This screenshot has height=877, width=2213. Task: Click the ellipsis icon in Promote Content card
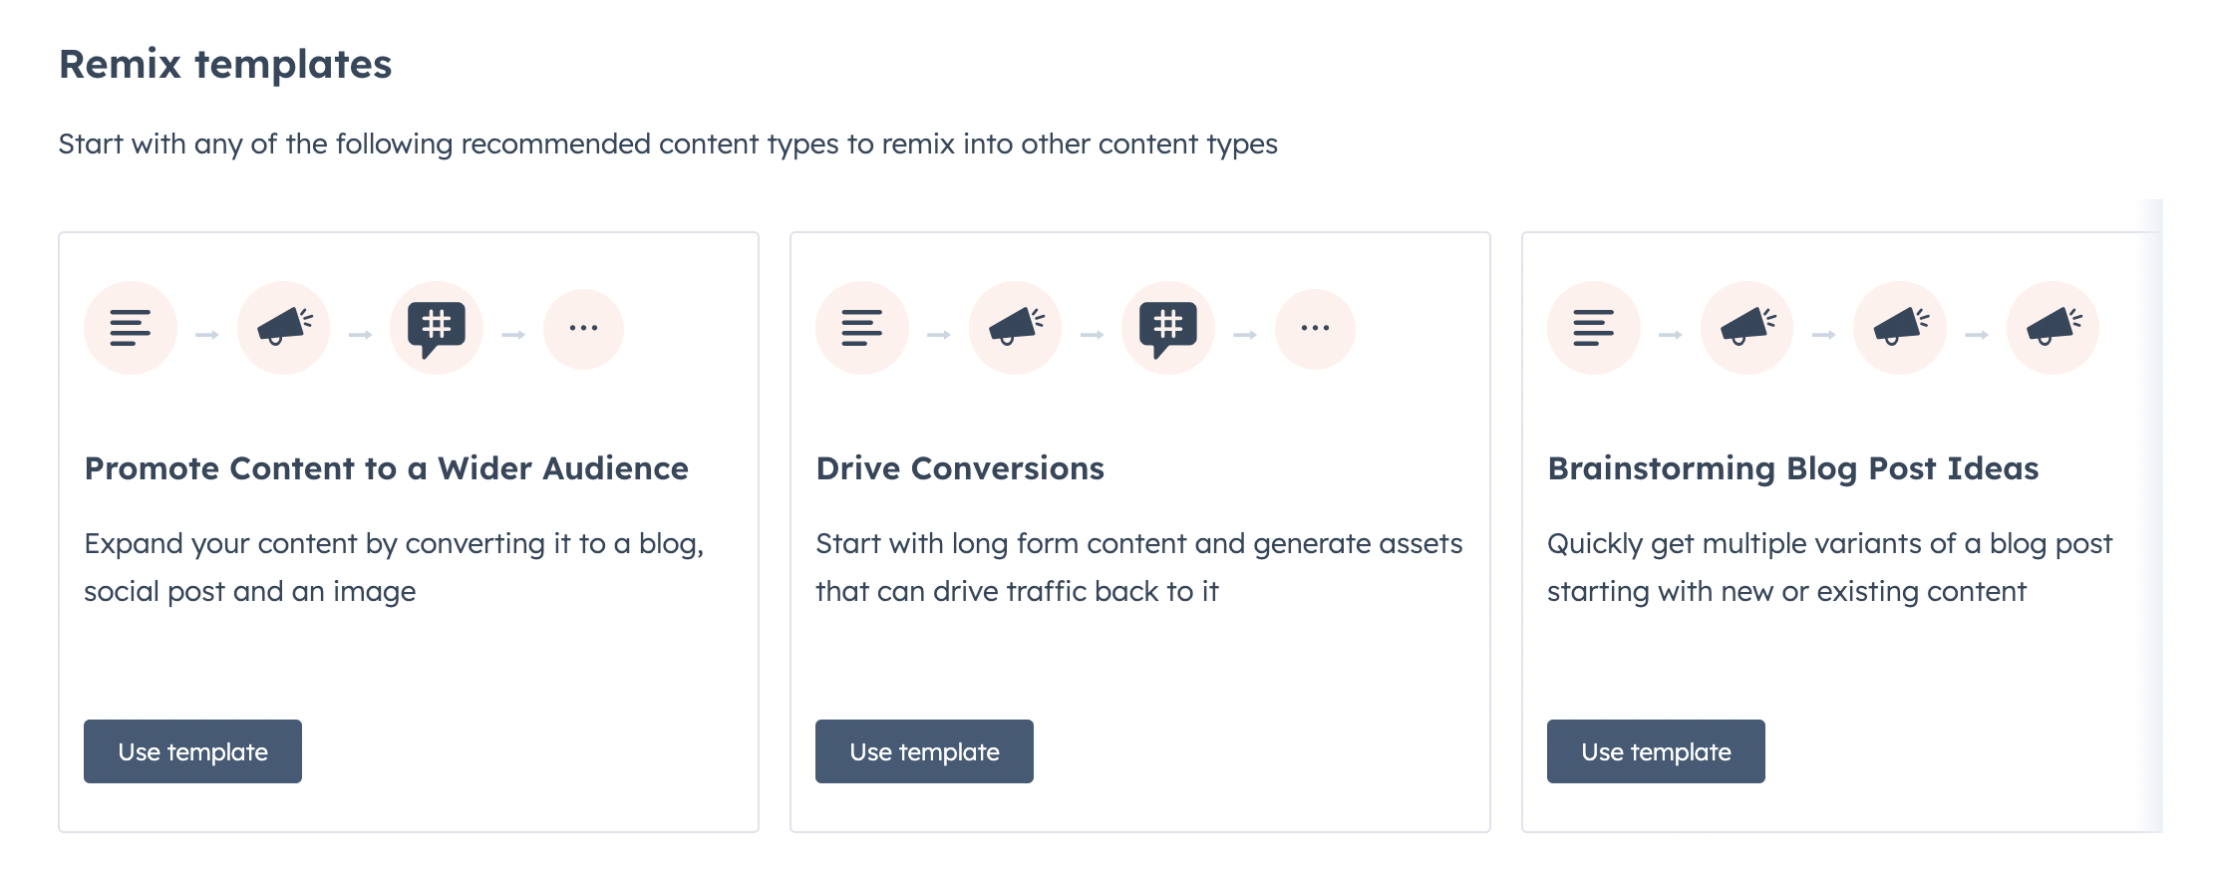tap(583, 327)
